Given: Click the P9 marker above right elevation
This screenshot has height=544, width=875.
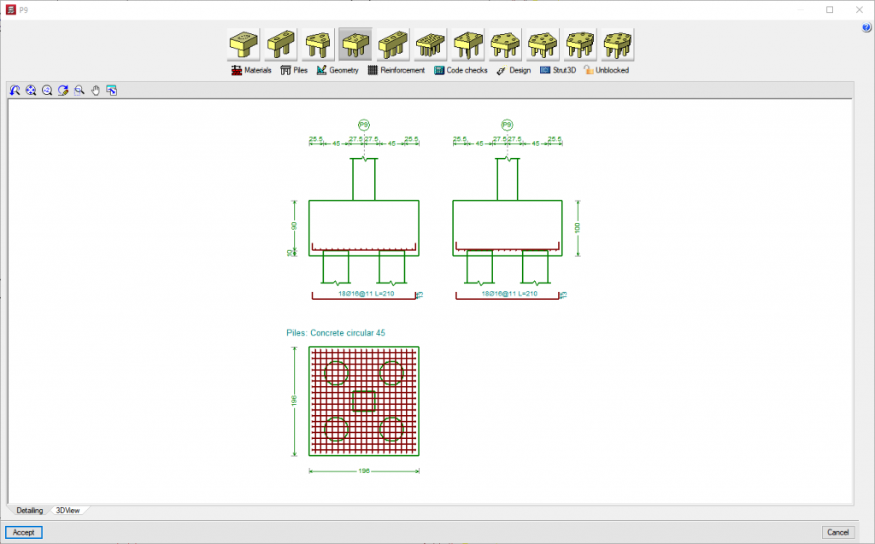Looking at the screenshot, I should 507,125.
